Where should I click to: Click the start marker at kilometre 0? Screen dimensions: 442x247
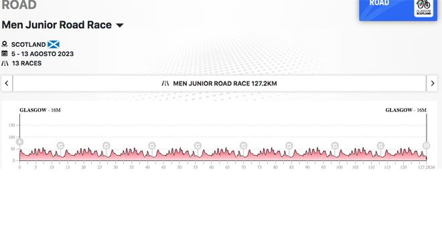[x=19, y=142]
